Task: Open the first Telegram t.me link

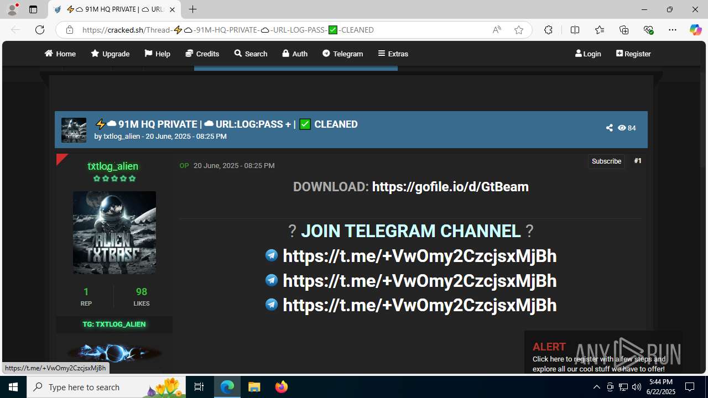Action: coord(419,256)
